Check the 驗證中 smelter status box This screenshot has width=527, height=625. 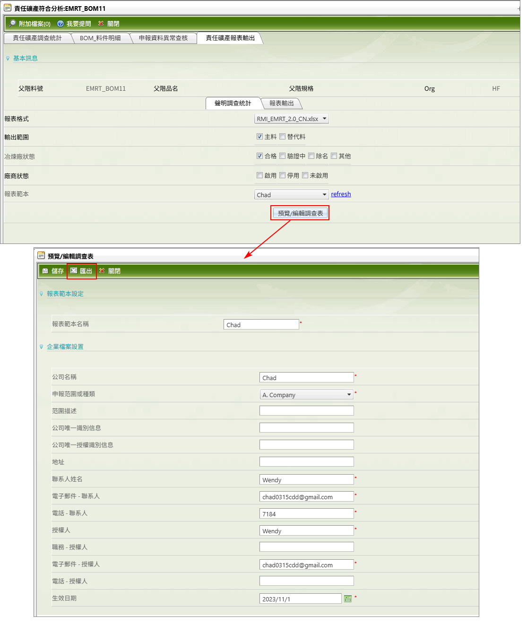point(282,156)
